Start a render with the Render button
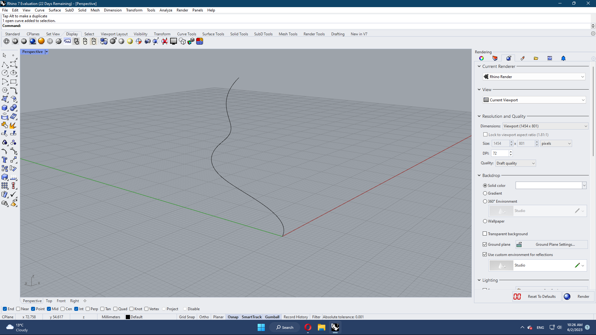Screen dimensions: 596x335 [x=578, y=297]
